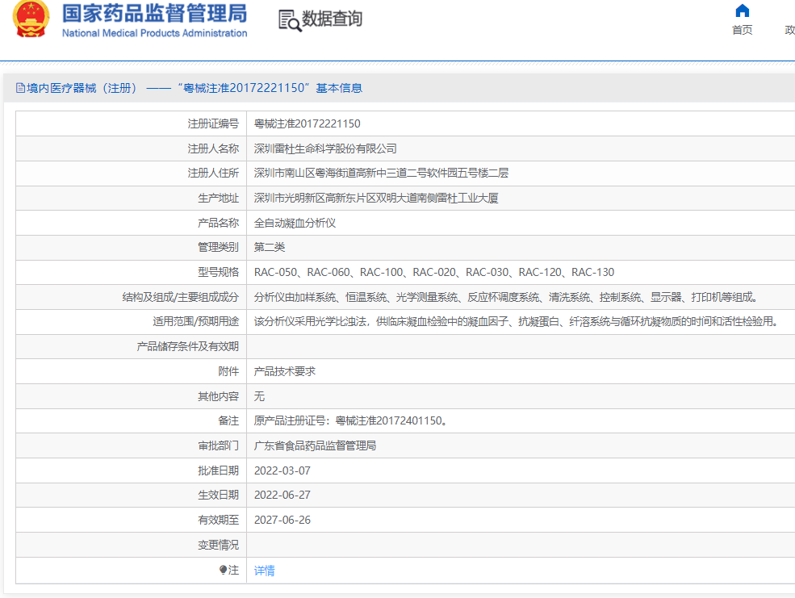Select product name 全自动凝血分析仪

pos(295,223)
